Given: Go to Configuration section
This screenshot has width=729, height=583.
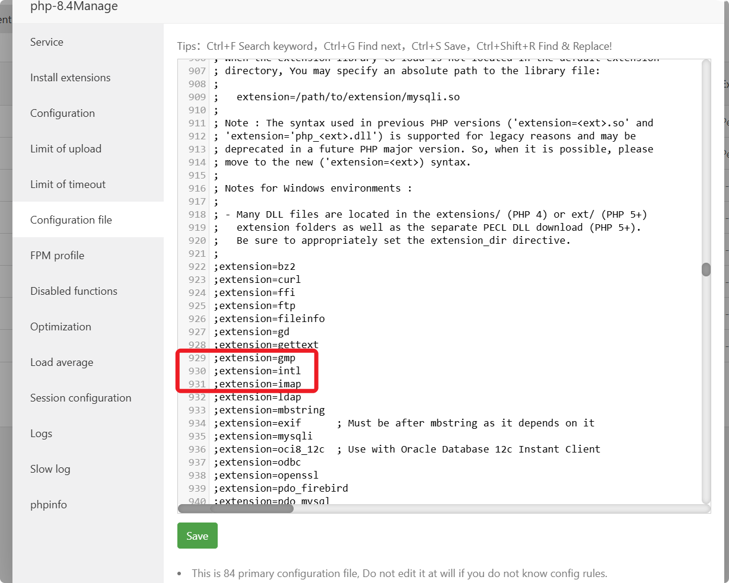Looking at the screenshot, I should 88,113.
